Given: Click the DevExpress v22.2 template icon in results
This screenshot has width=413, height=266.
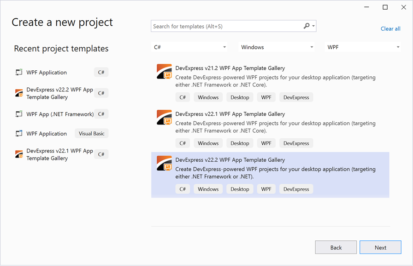Looking at the screenshot, I should tap(165, 164).
